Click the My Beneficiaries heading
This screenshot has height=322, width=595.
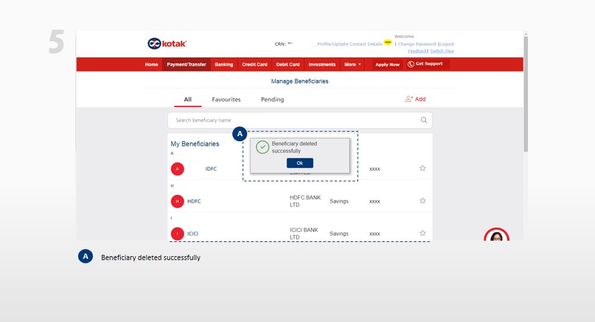pyautogui.click(x=195, y=144)
